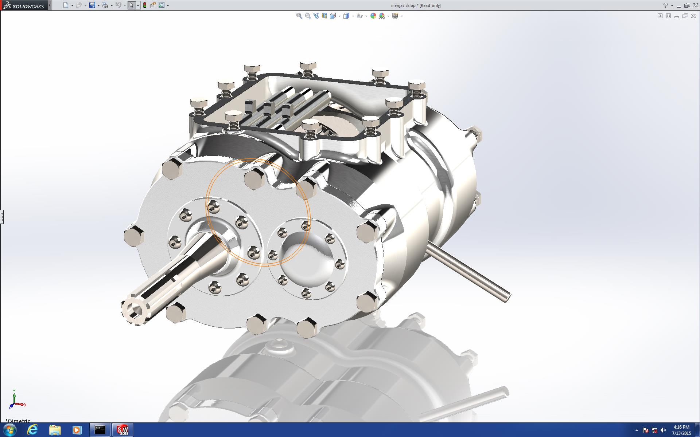This screenshot has height=437, width=700.
Task: Open SolidWorks 2015 in the taskbar
Action: tap(122, 430)
